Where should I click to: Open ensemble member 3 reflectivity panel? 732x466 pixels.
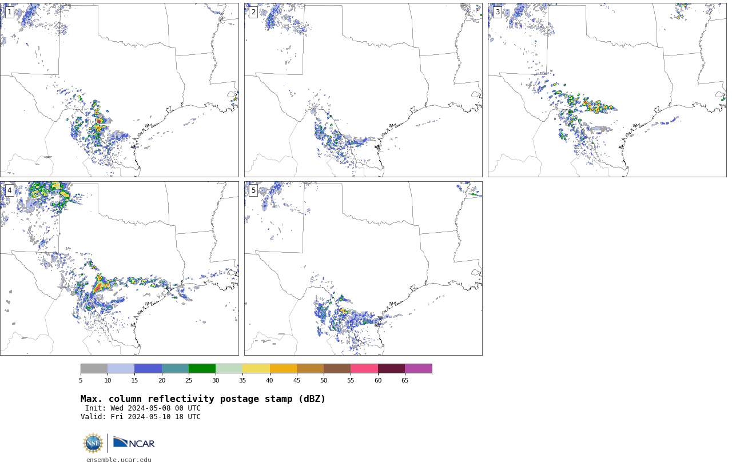click(x=607, y=90)
